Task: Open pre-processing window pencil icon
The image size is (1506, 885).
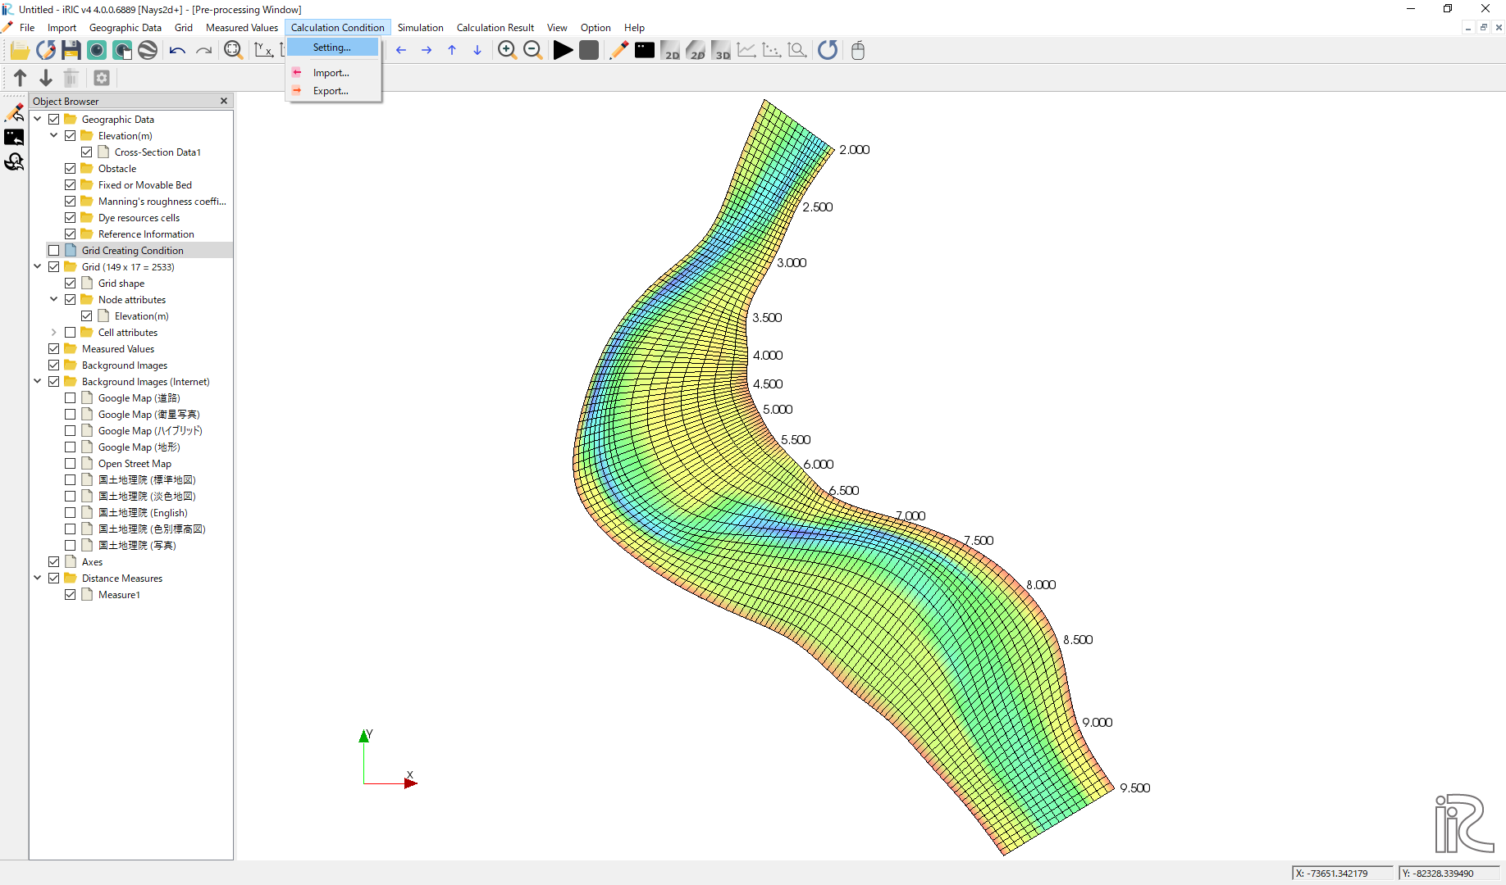Action: point(619,50)
